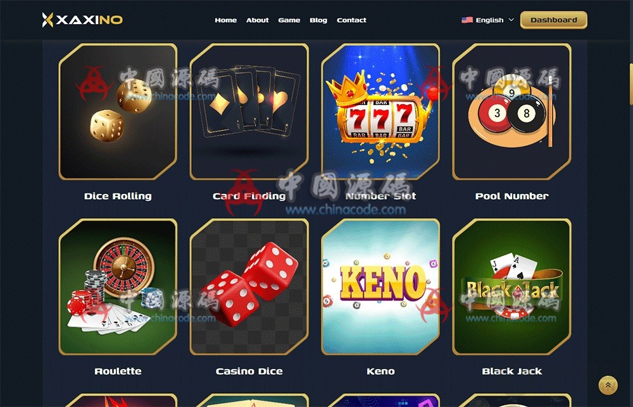This screenshot has width=633, height=407.
Task: Click the US flag language icon
Action: 467,20
